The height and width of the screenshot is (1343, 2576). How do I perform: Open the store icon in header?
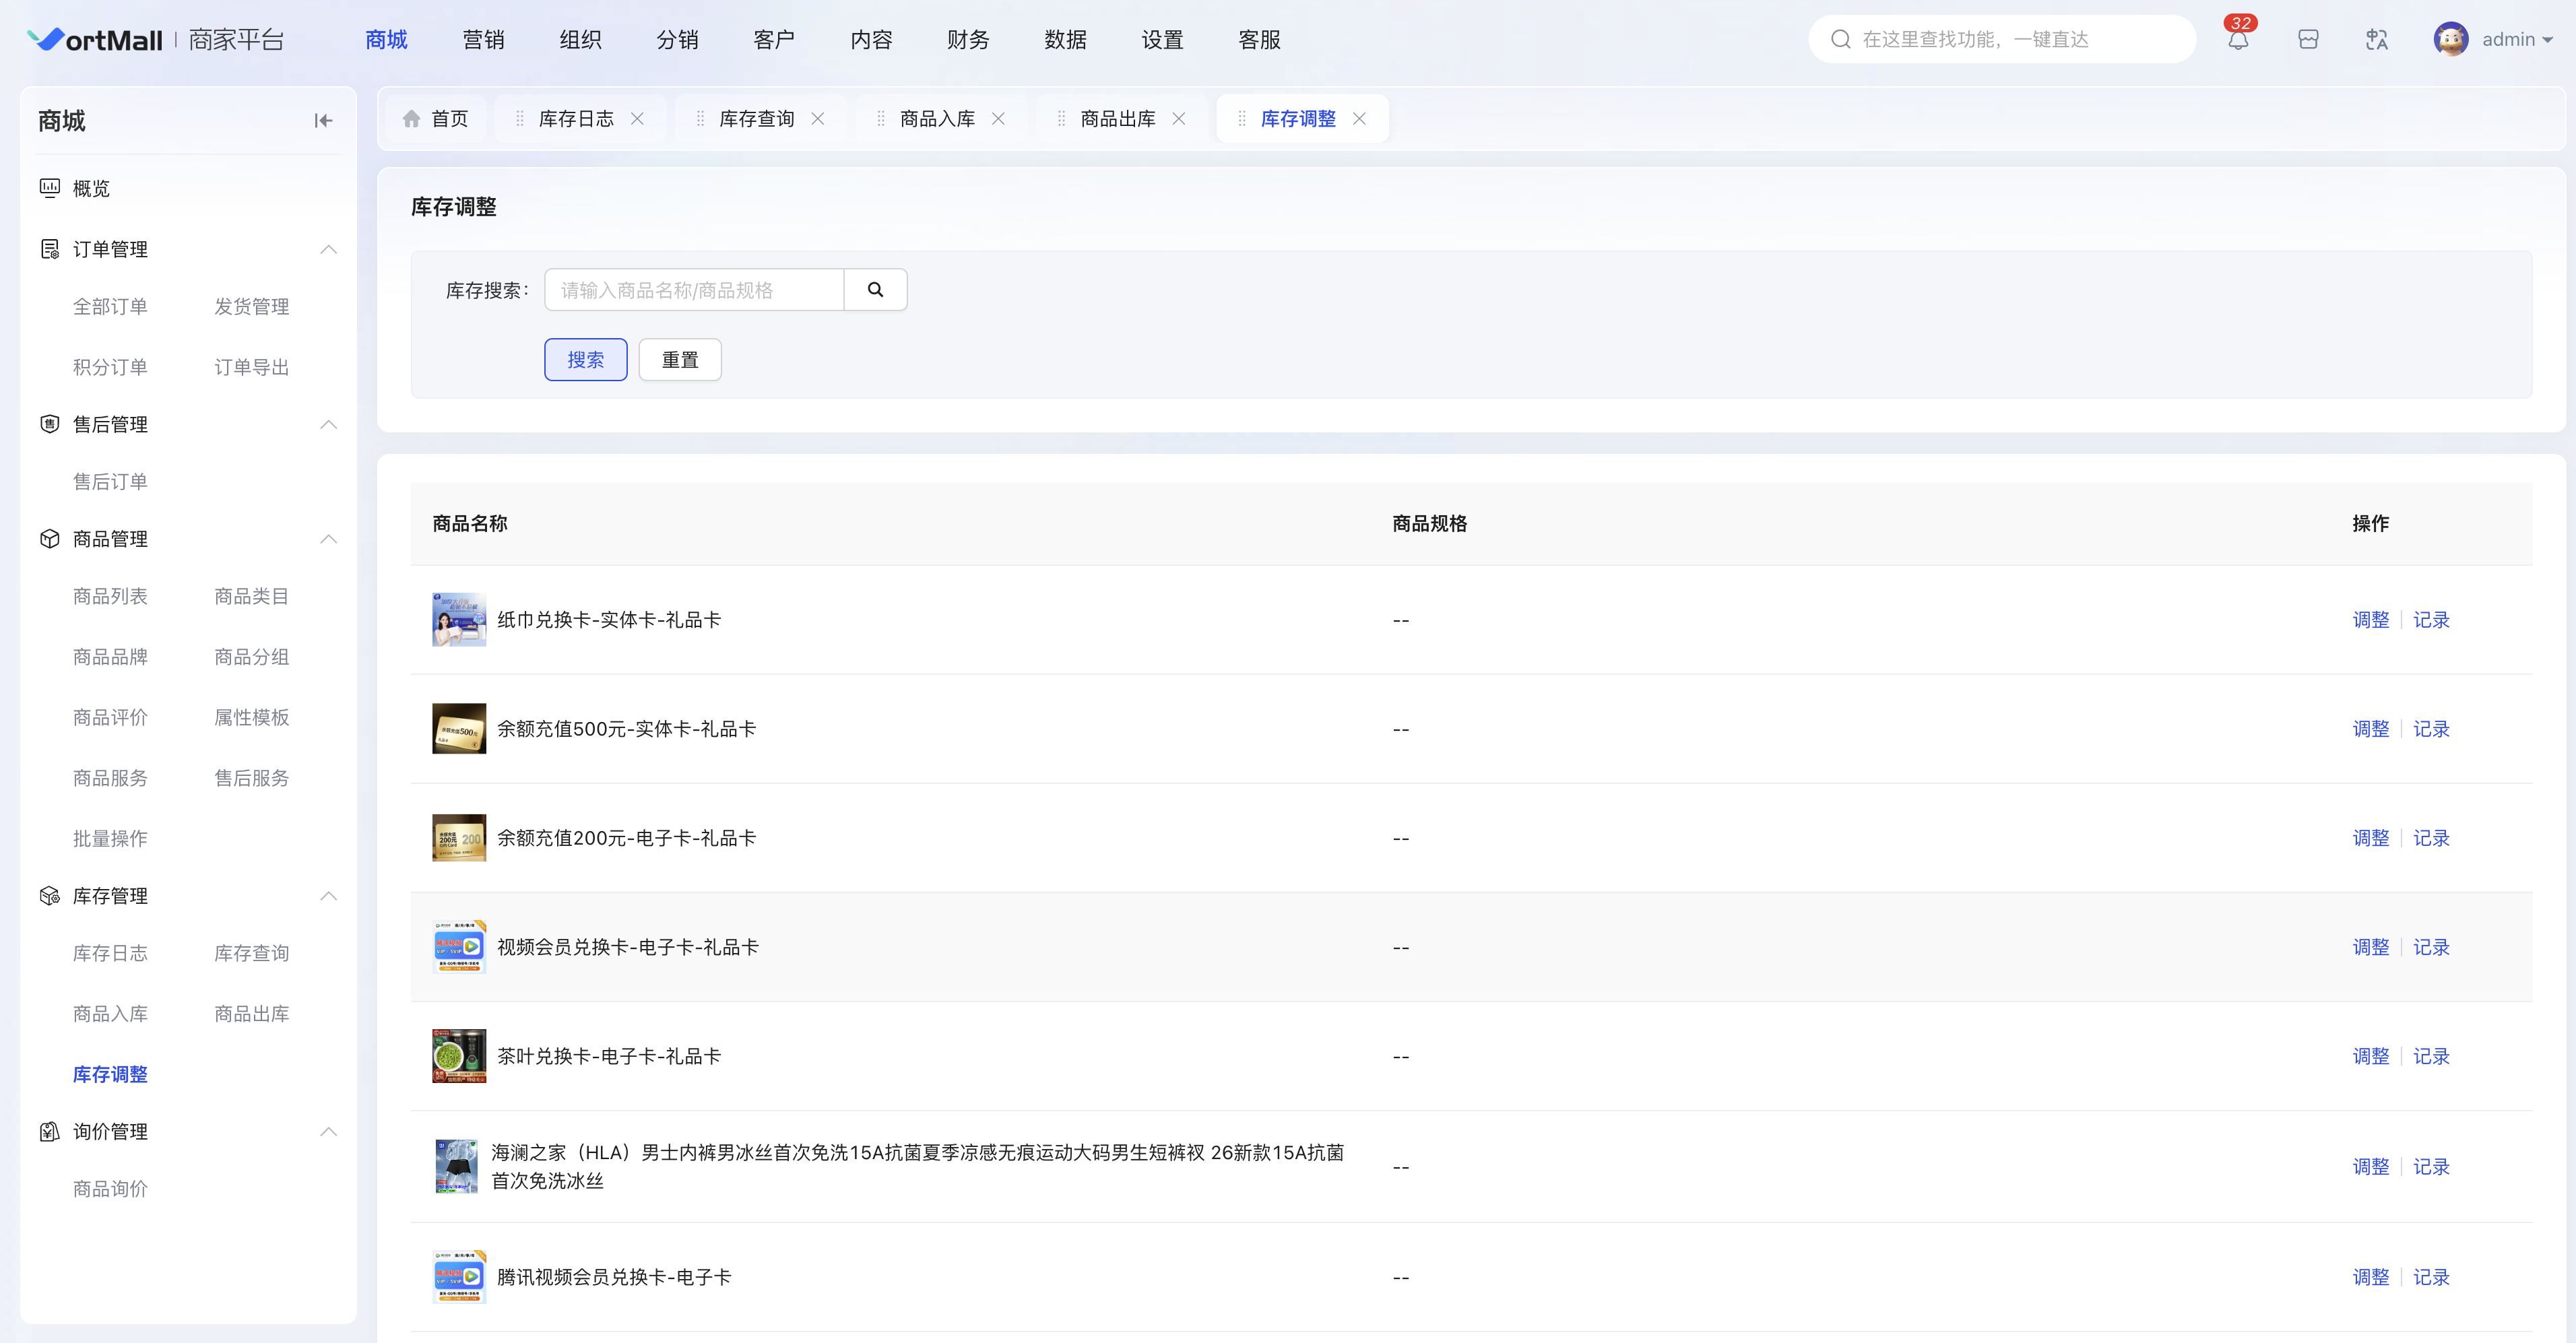click(2308, 40)
